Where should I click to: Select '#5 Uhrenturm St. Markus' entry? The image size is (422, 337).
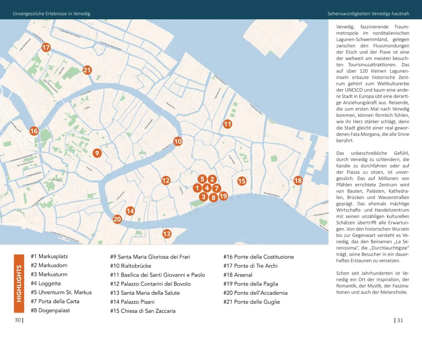61,292
